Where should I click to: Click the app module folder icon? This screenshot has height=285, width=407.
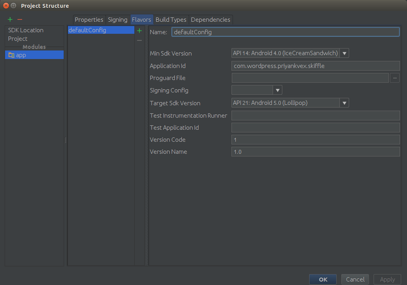(11, 55)
